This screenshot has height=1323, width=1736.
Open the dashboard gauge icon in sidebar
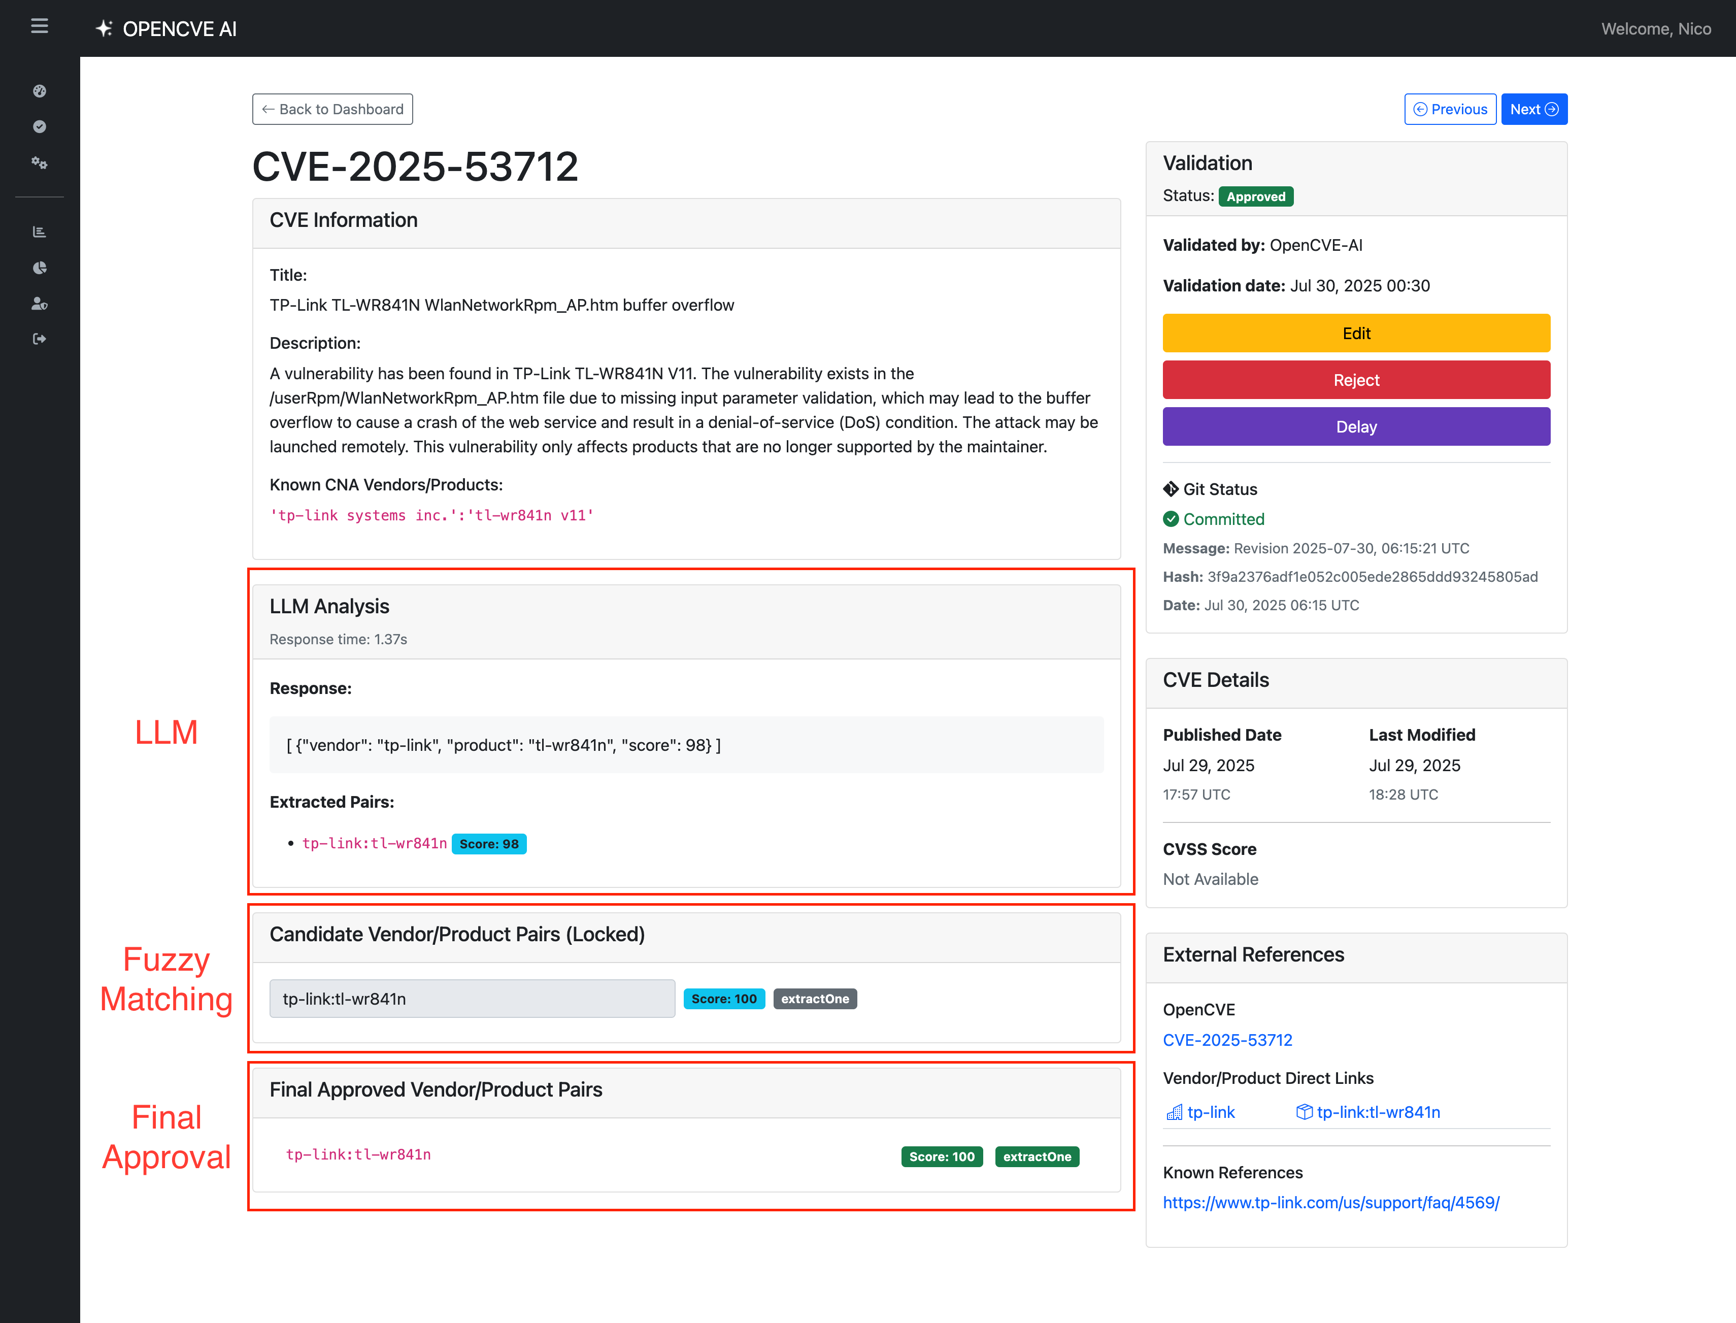(x=40, y=91)
